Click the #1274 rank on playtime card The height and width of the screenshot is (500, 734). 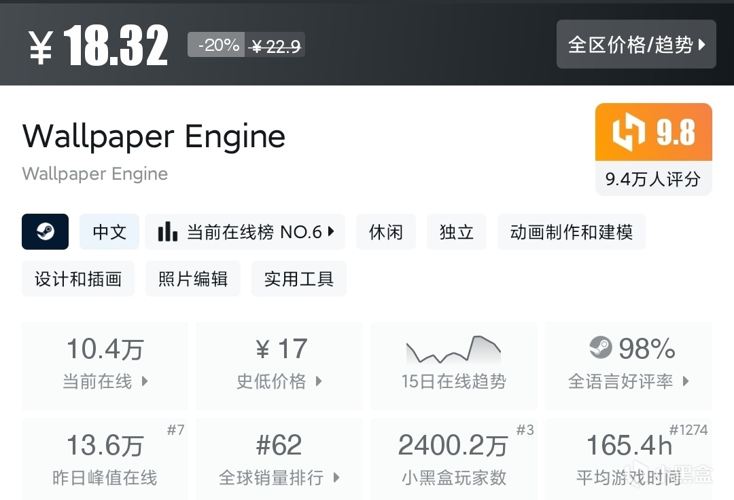coord(688,429)
